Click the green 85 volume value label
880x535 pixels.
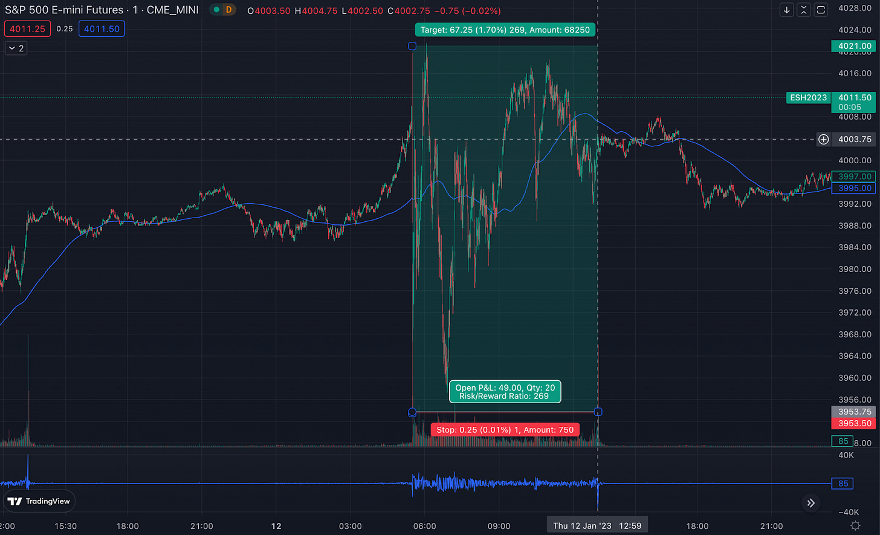pyautogui.click(x=842, y=441)
